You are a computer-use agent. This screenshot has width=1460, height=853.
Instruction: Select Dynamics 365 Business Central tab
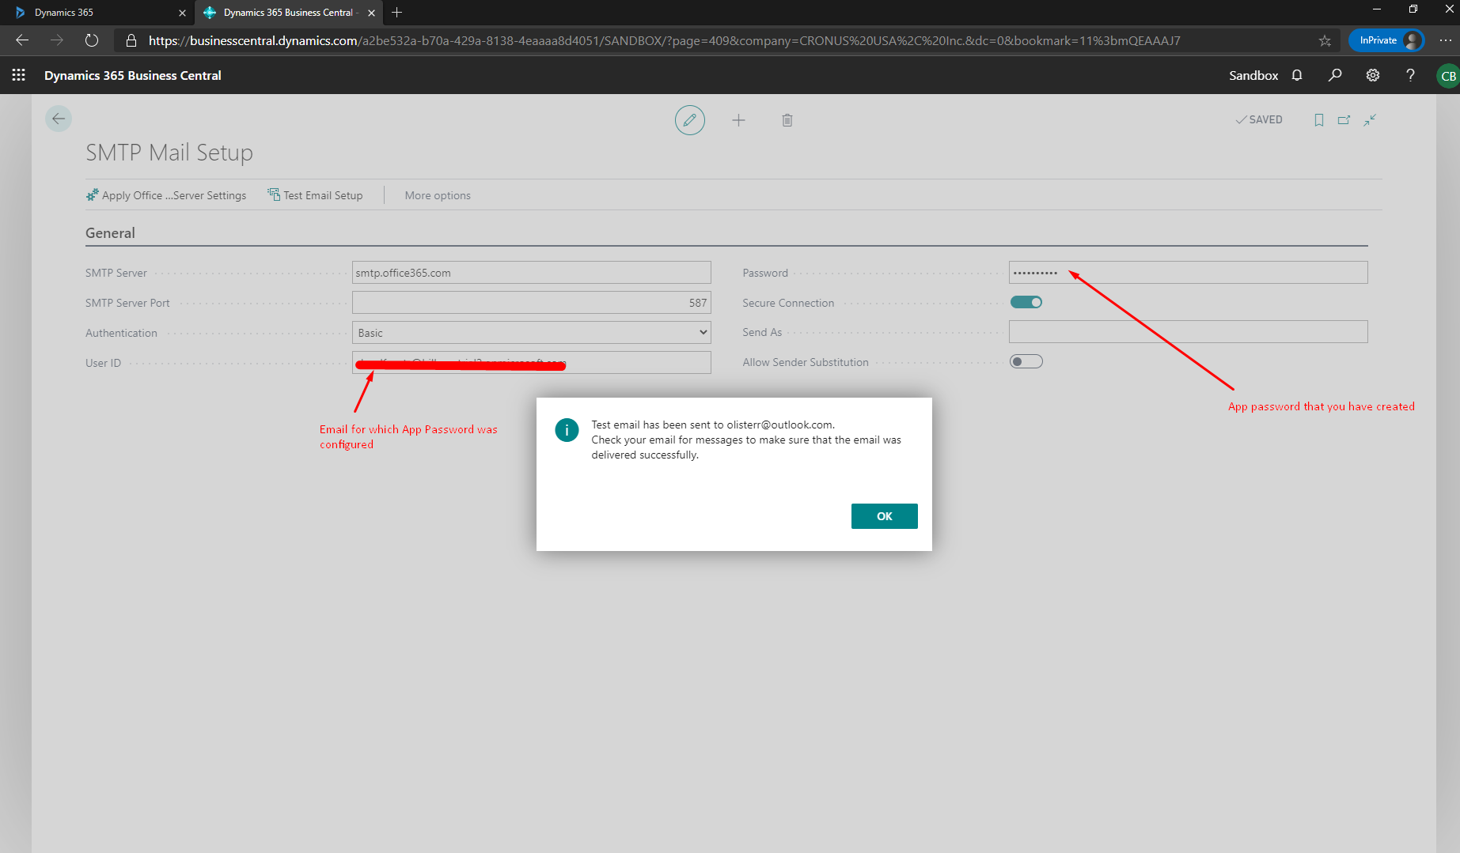(x=289, y=13)
